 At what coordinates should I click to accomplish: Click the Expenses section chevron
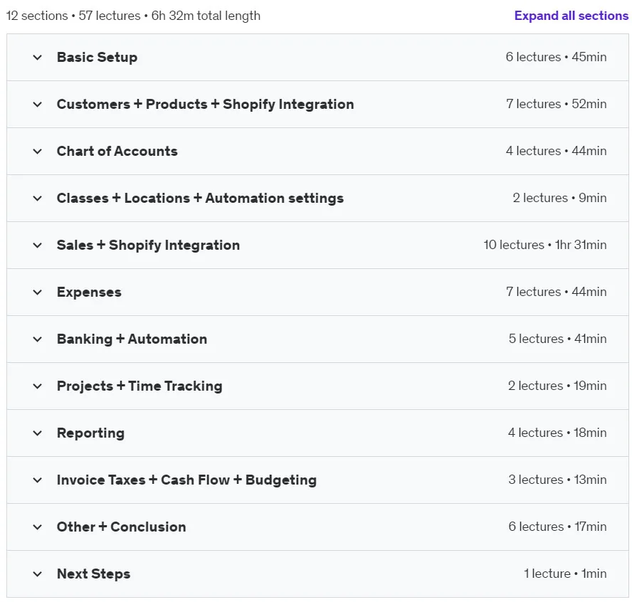(38, 292)
